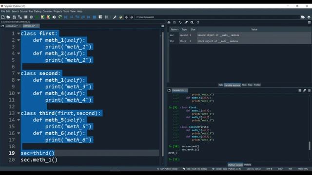Screen dimensions: 312x175
Task: Open the Projects menu
Action: click(x=58, y=11)
